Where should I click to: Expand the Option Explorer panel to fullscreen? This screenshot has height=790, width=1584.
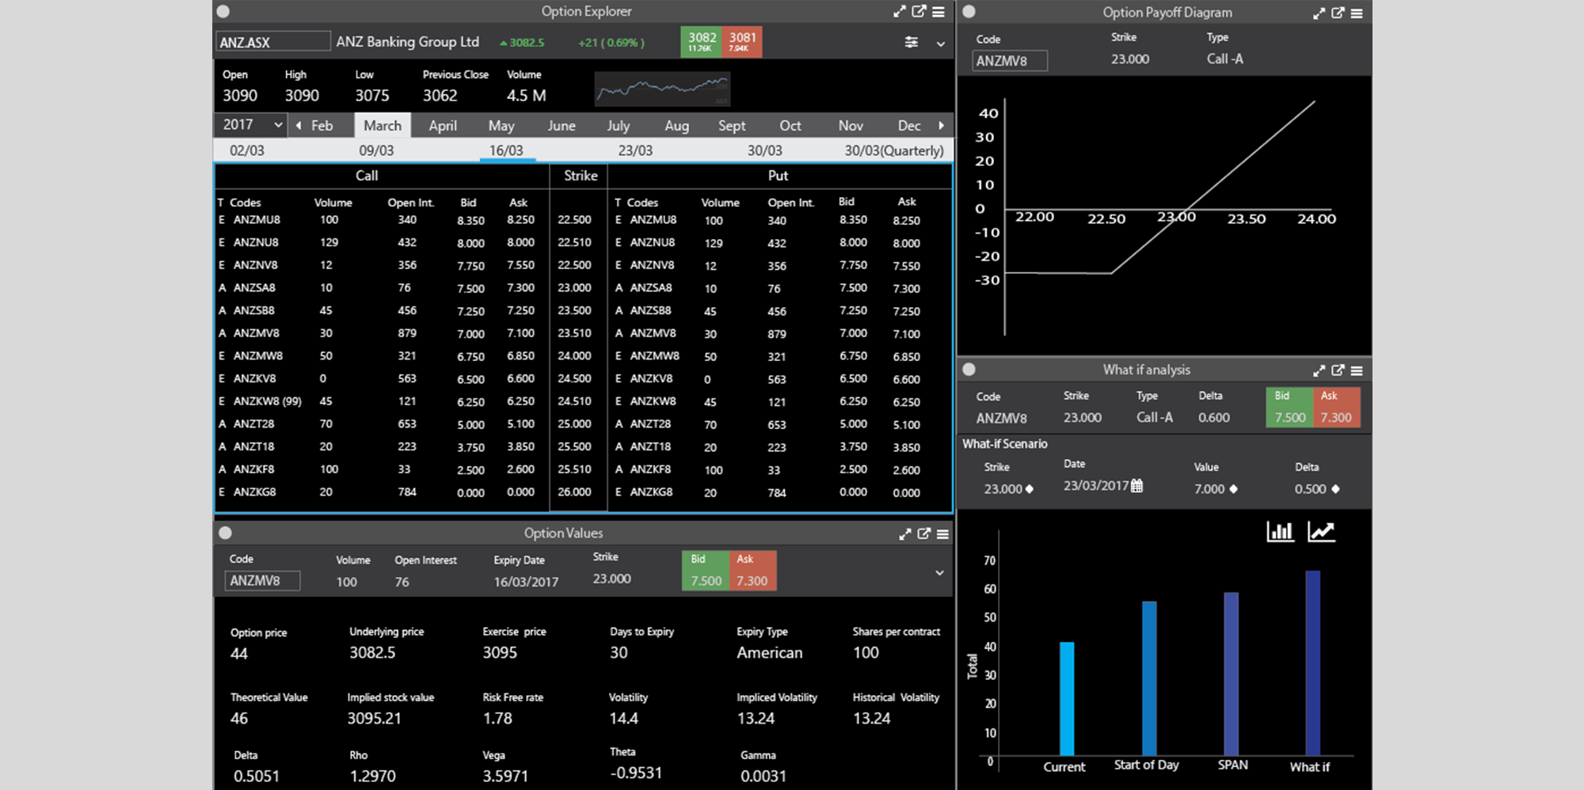(899, 11)
